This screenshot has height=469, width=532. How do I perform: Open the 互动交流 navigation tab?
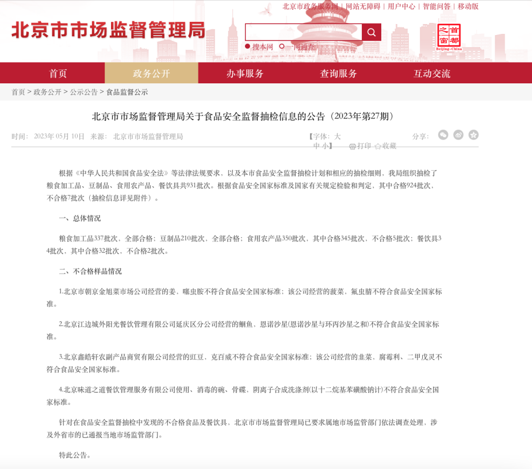(x=431, y=73)
